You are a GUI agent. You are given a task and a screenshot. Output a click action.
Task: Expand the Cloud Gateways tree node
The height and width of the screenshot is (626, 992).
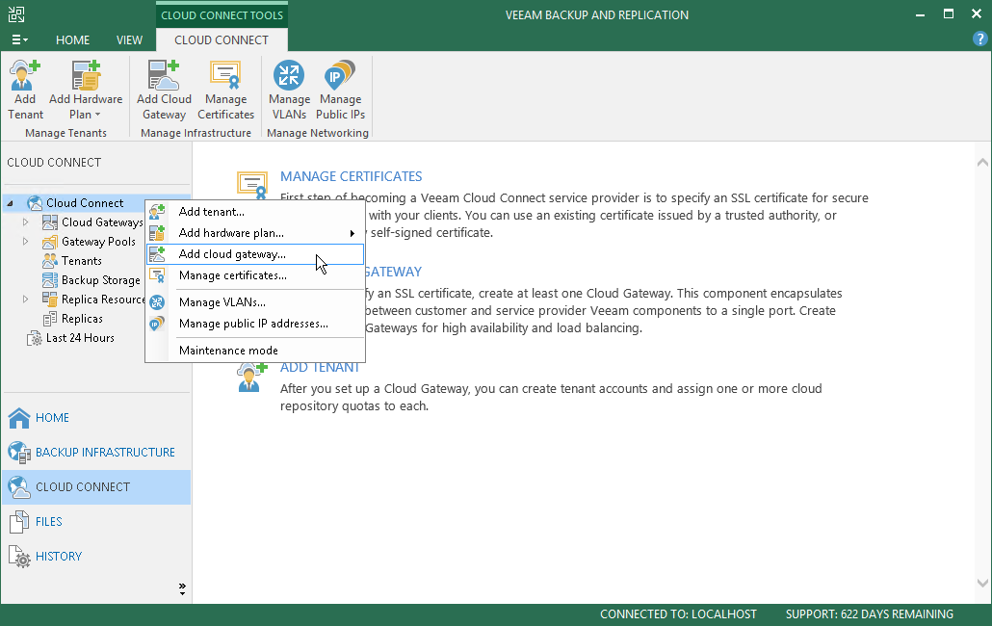click(25, 222)
